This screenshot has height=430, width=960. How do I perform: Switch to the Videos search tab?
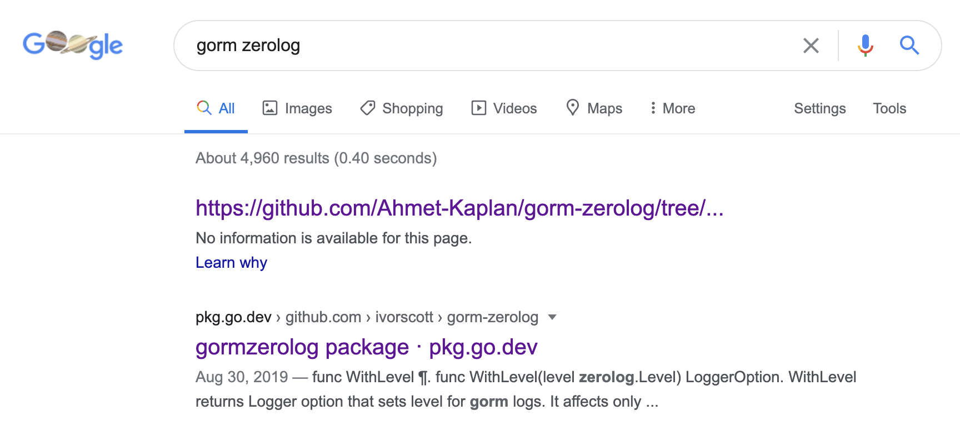(514, 108)
